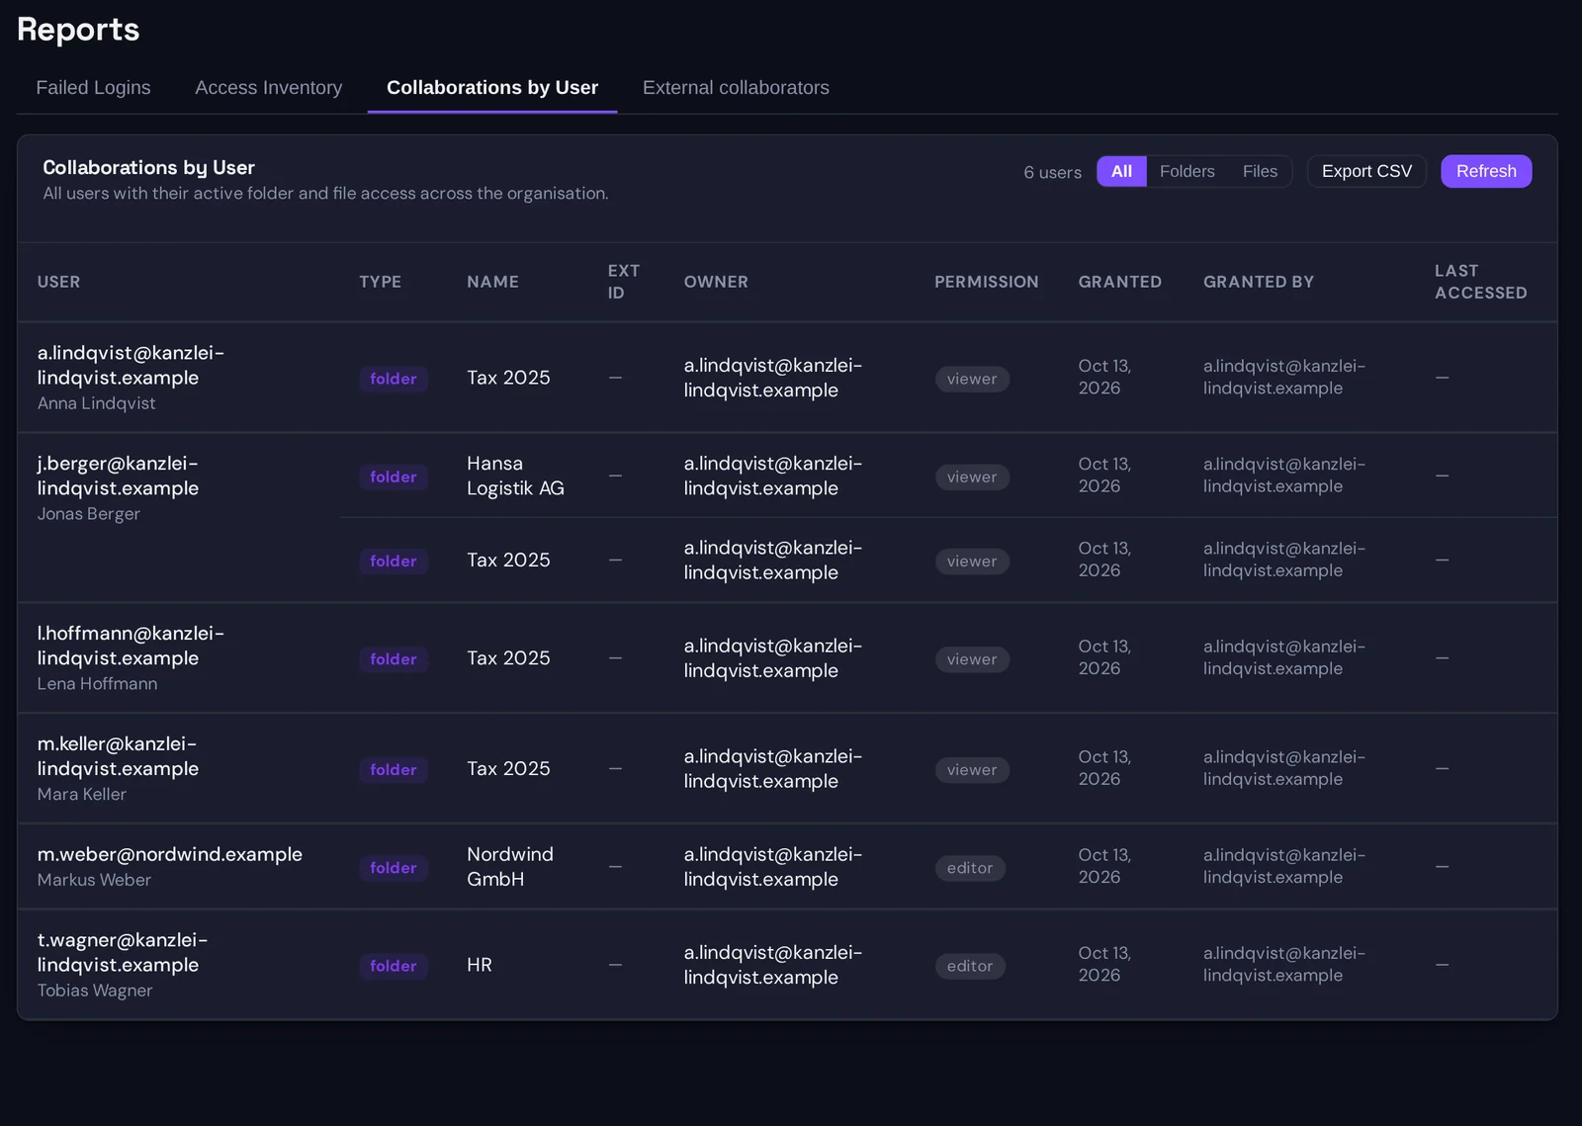
Task: Click the Reports page heading
Action: tap(78, 30)
